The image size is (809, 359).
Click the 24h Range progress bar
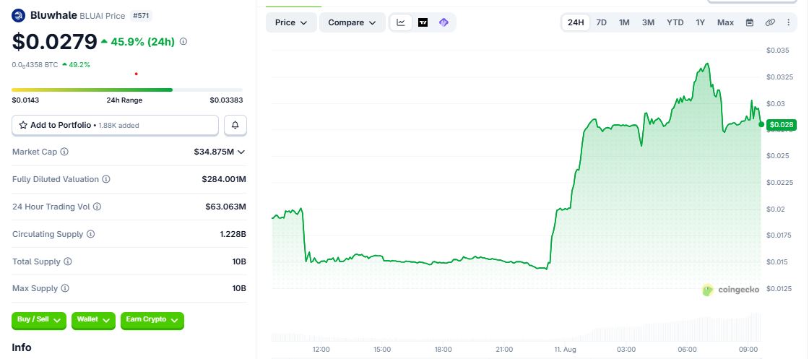coord(127,90)
